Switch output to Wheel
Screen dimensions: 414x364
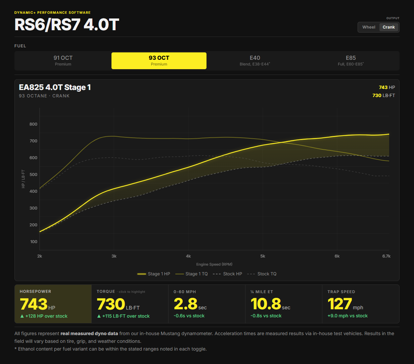[369, 27]
